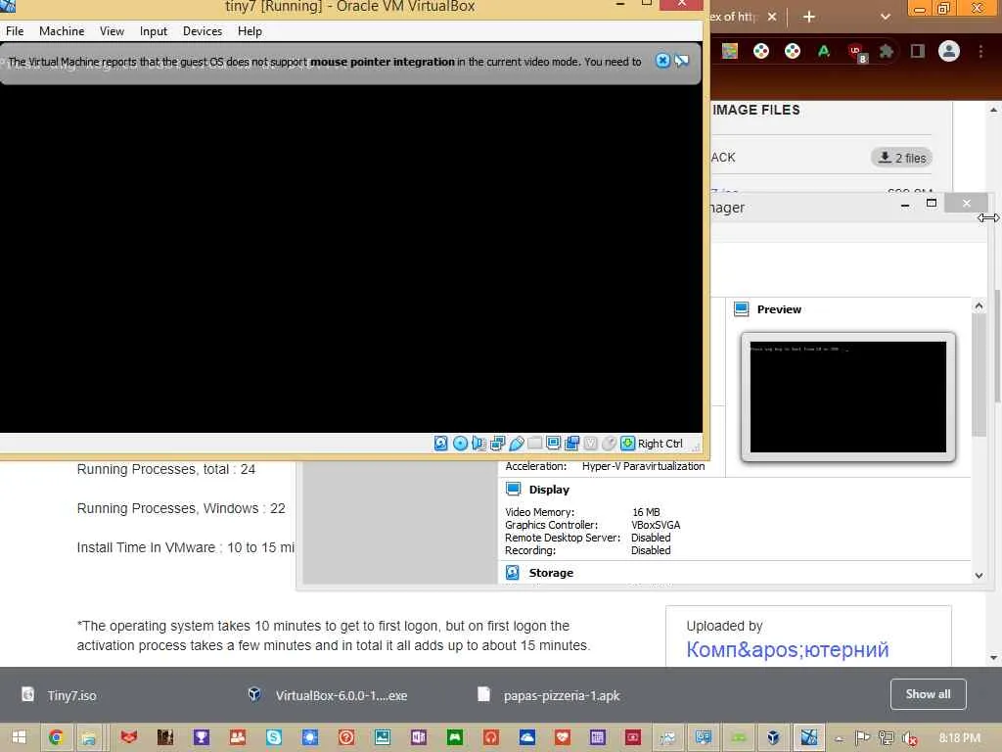Screen dimensions: 1002x752
Task: Click the uBlock Origin extension icon
Action: (856, 52)
